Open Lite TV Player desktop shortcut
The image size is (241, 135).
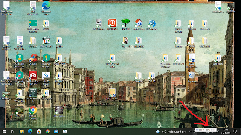point(46,78)
